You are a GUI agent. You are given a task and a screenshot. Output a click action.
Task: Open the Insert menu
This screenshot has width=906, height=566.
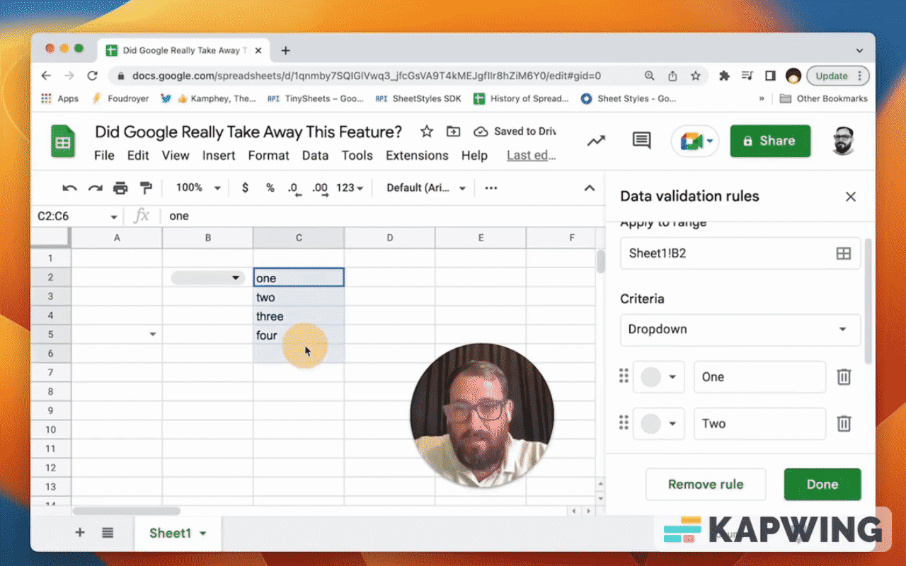pos(219,156)
